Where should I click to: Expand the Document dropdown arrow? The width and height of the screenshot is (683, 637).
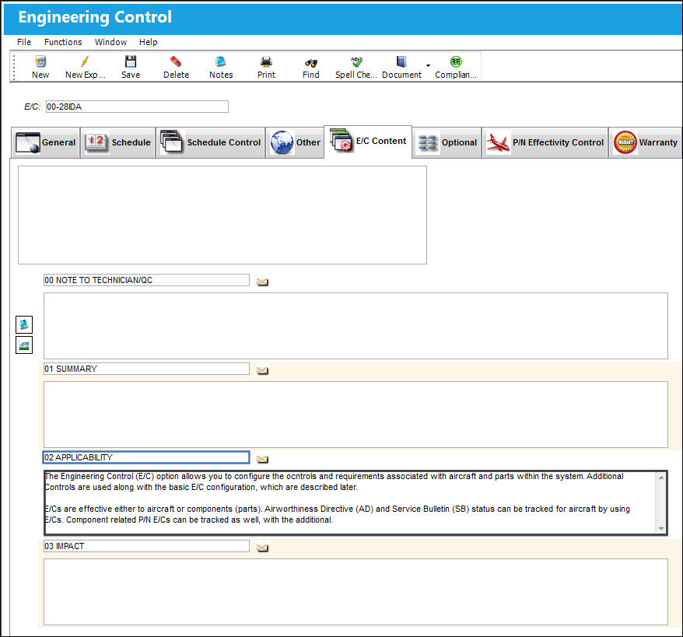(428, 65)
